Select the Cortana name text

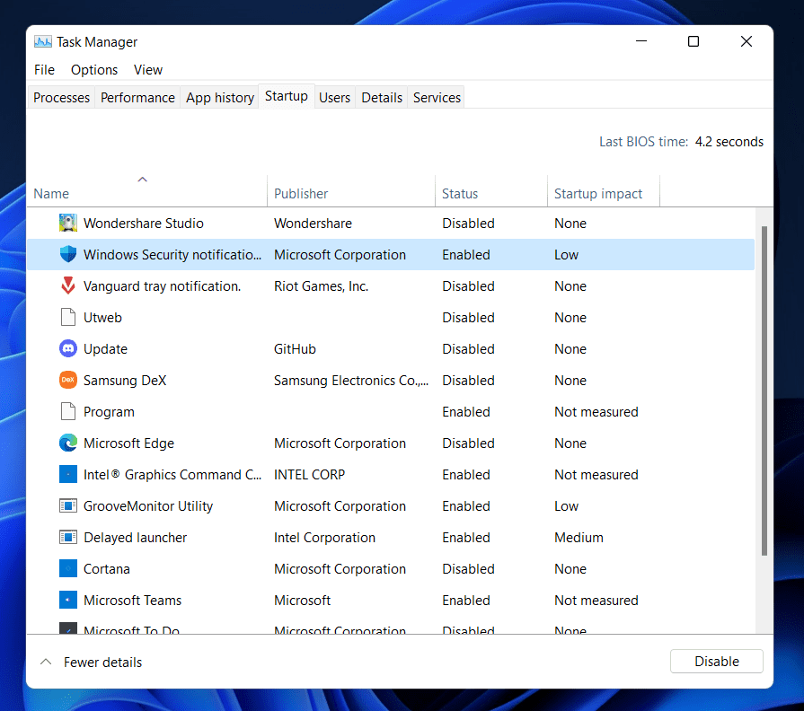click(x=107, y=568)
